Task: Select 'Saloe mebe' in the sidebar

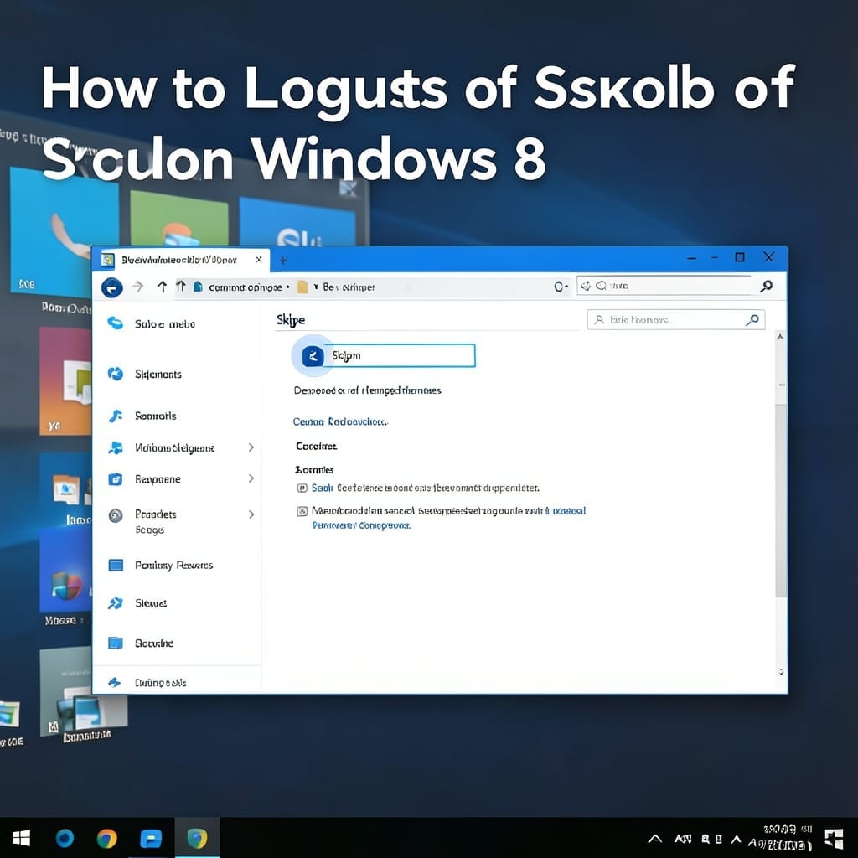Action: [x=165, y=324]
